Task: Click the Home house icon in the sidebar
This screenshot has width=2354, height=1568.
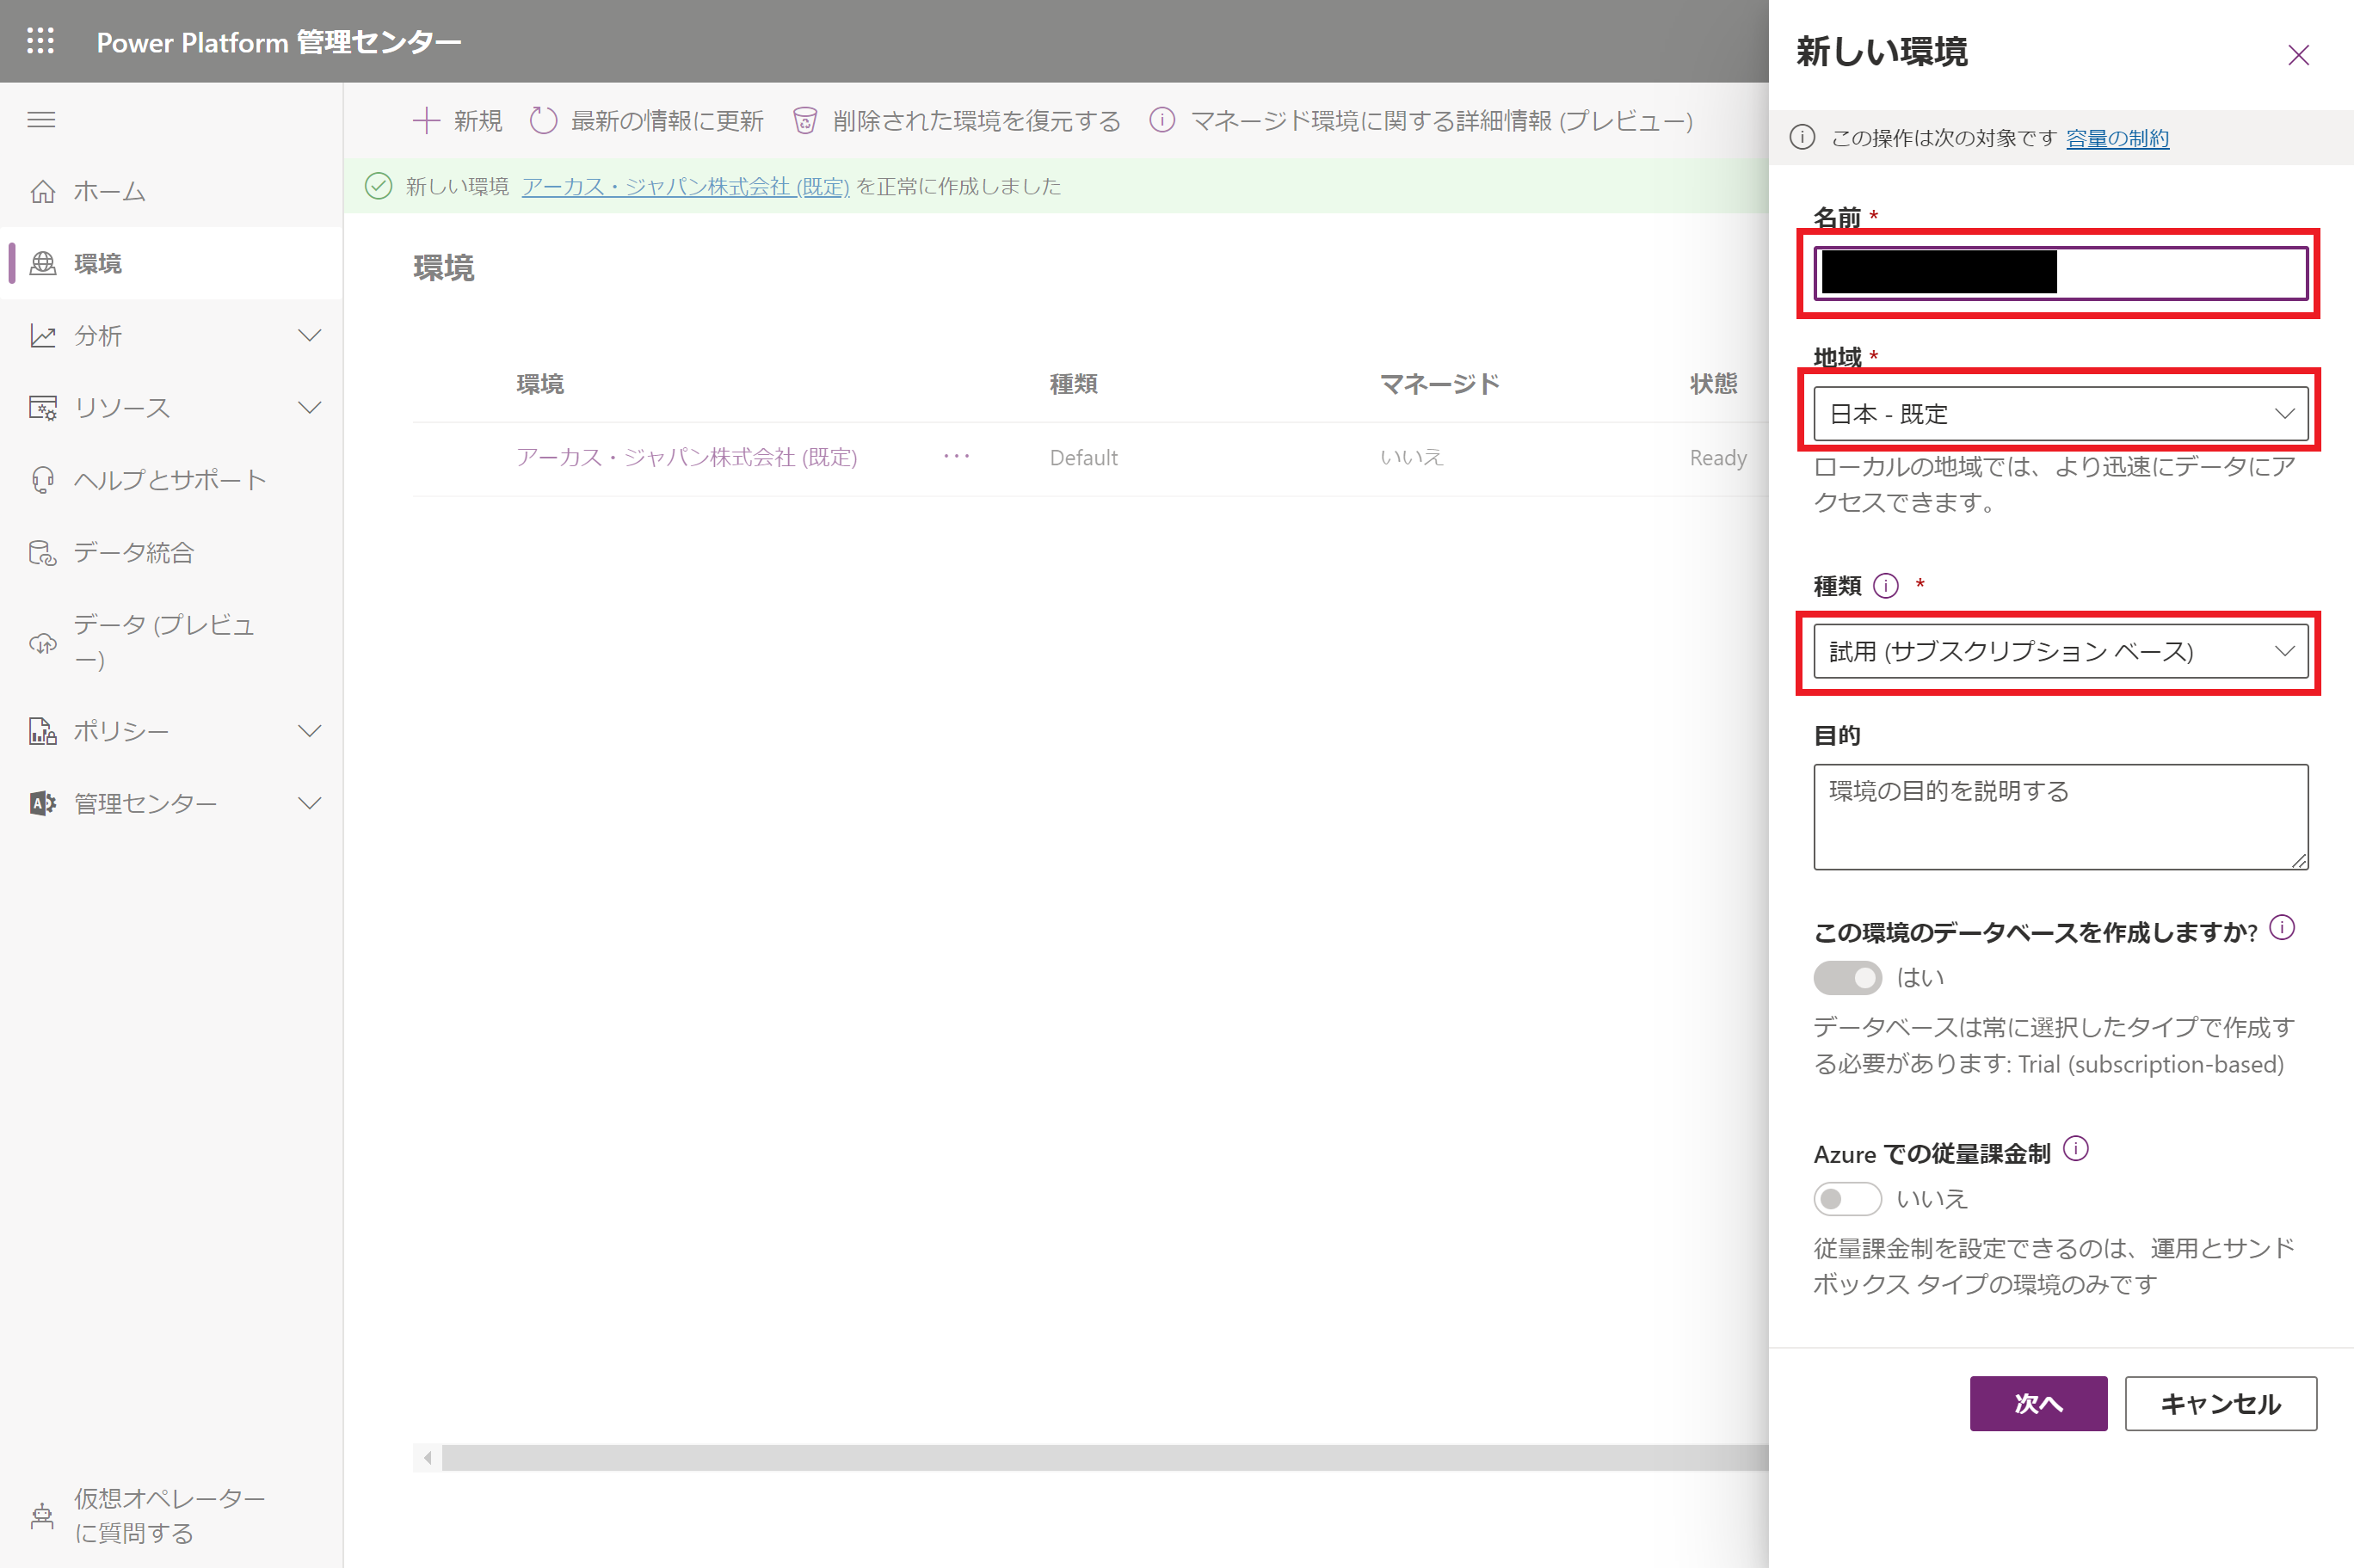Action: click(43, 191)
